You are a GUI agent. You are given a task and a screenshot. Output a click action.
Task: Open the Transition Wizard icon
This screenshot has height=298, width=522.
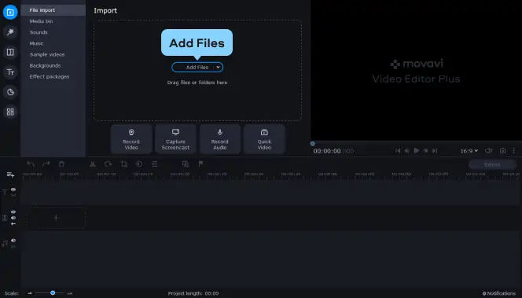coord(186,164)
